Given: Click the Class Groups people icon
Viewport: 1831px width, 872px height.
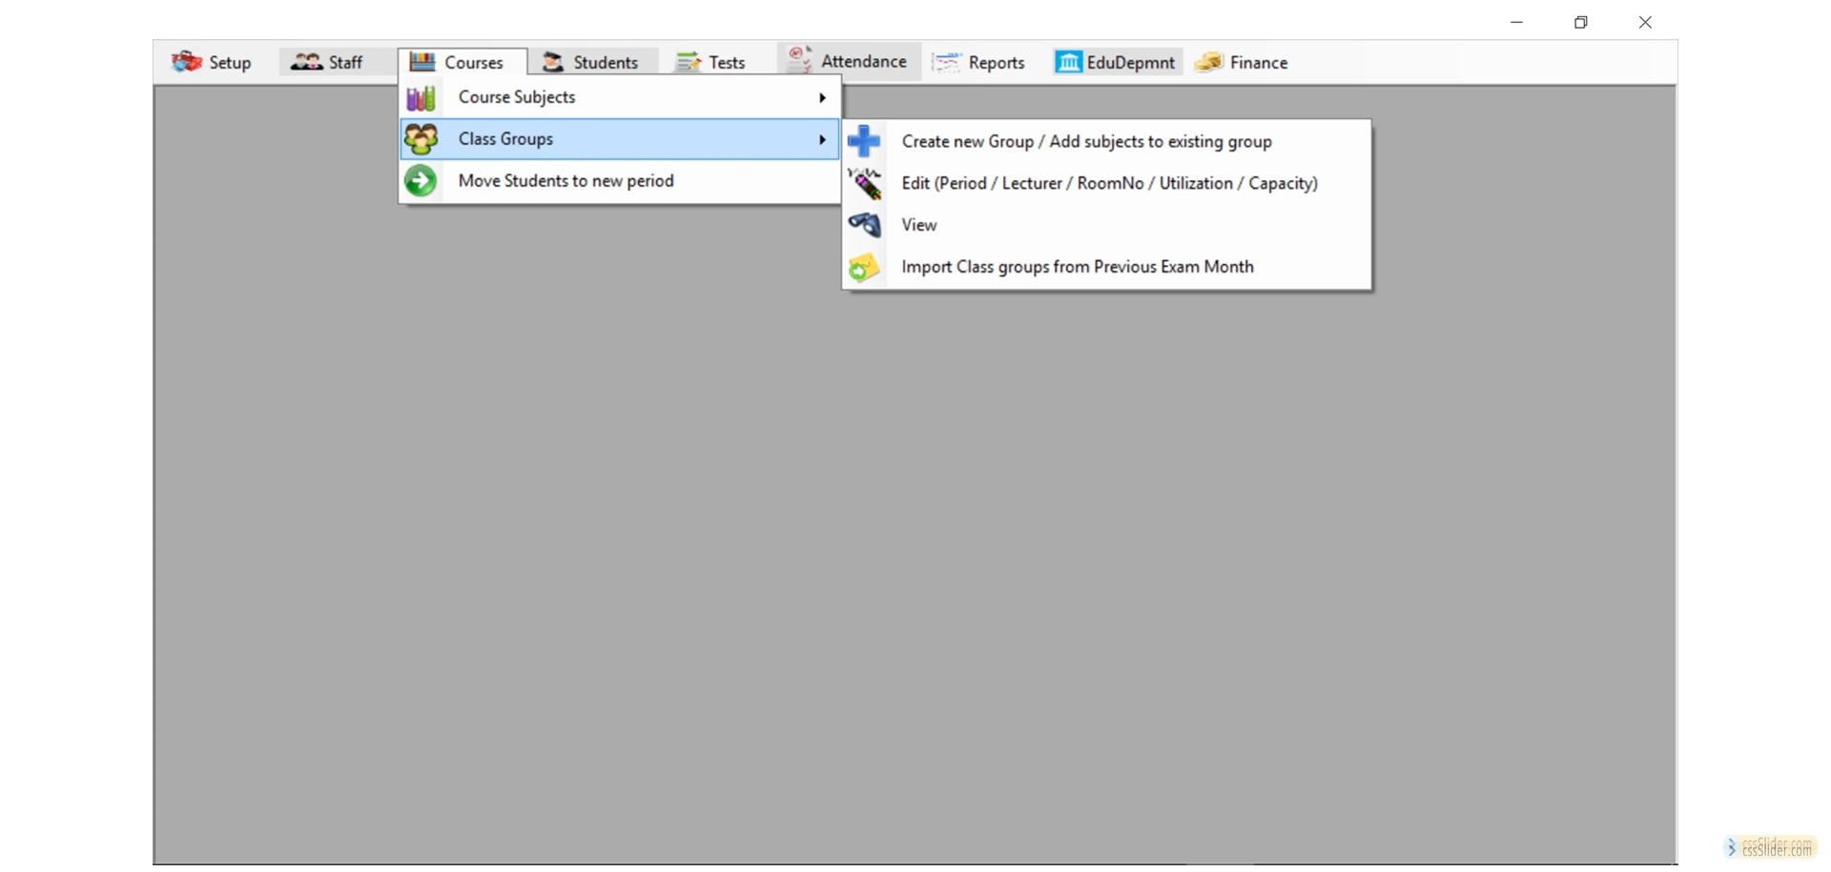Looking at the screenshot, I should point(421,139).
